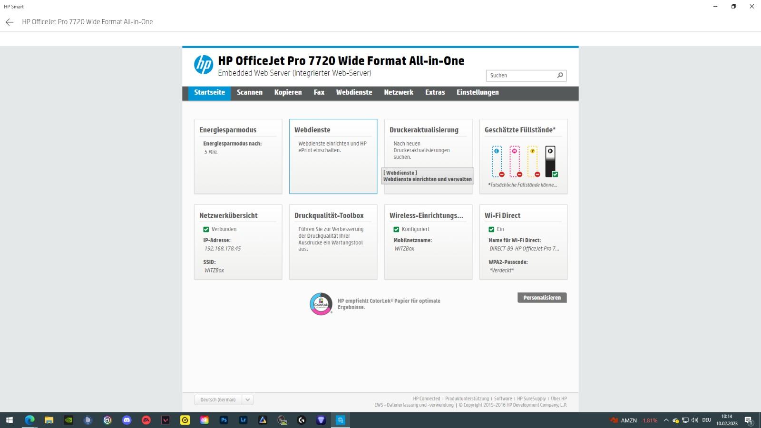This screenshot has height=428, width=761.
Task: Go back using the back arrow
Action: tap(10, 22)
